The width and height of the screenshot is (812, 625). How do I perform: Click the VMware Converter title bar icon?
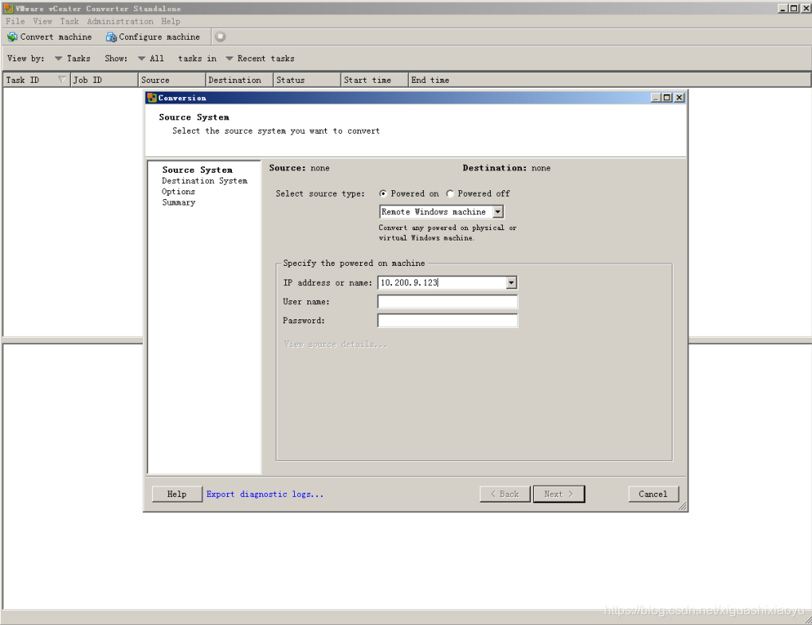tap(8, 8)
